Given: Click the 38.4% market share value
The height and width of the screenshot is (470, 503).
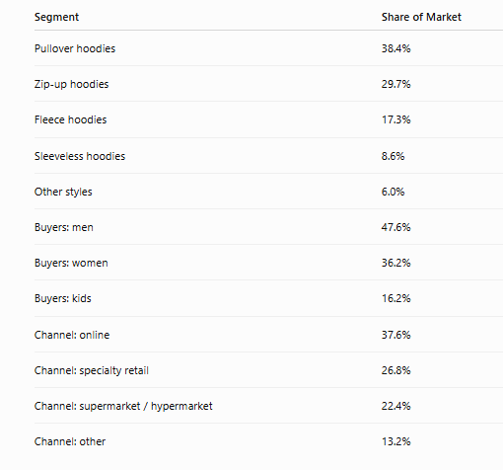Looking at the screenshot, I should click(395, 48).
